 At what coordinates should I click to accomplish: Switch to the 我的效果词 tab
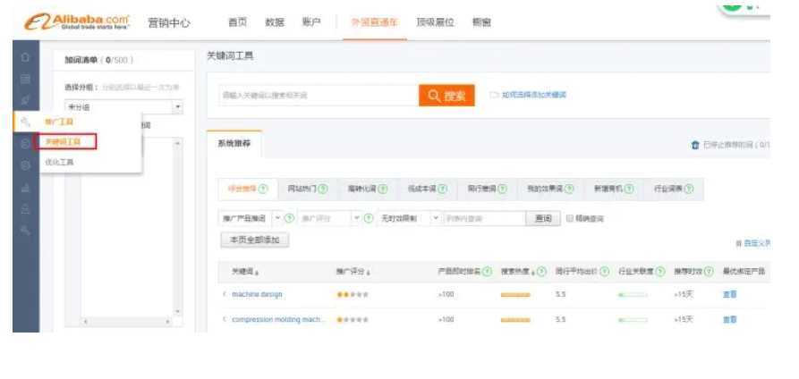(550, 189)
